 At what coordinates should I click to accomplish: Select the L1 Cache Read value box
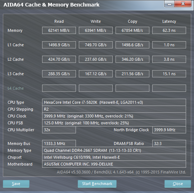tap(59, 45)
